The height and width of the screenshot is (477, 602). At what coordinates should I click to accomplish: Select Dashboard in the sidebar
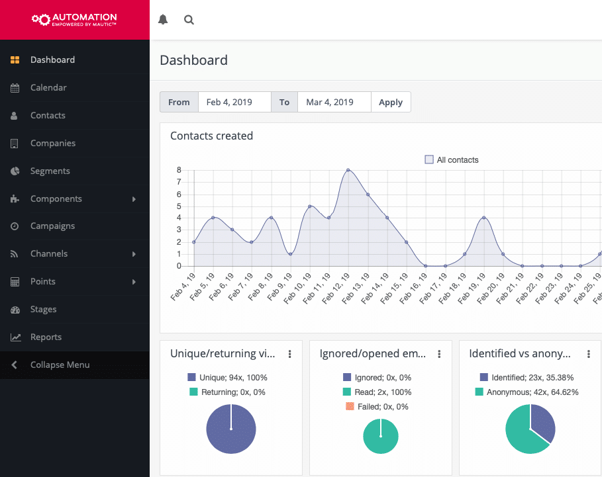(52, 60)
